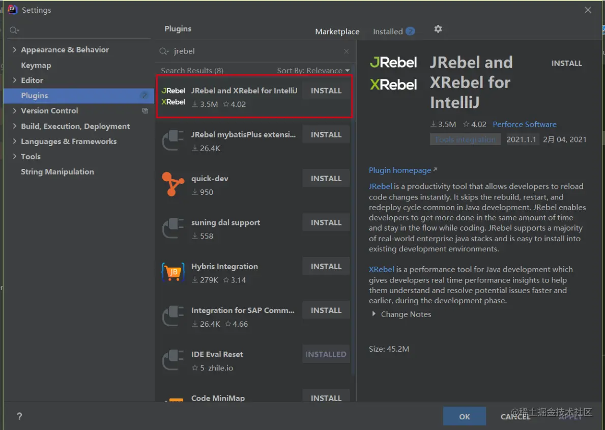This screenshot has width=605, height=430.
Task: Confirm with the OK button
Action: (x=464, y=416)
